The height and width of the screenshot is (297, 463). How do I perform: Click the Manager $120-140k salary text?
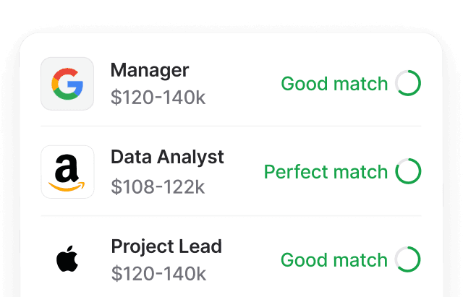158,98
